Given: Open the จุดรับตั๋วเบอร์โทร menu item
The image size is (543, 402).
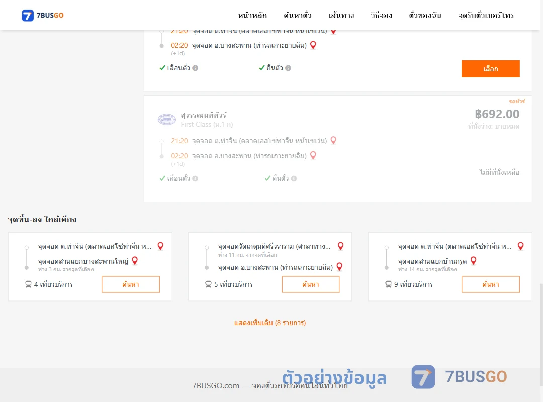Looking at the screenshot, I should point(486,16).
